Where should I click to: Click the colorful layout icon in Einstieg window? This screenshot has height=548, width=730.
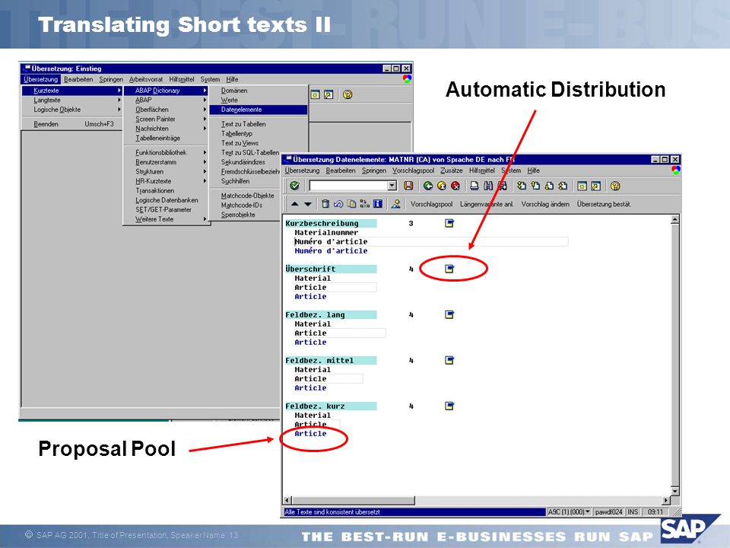407,79
